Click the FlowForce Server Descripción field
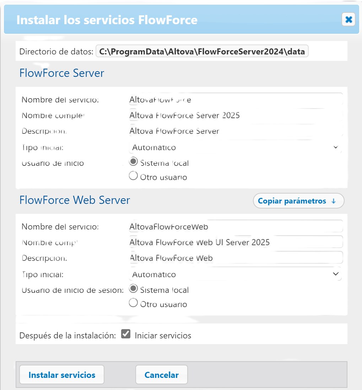362x390 pixels. 236,131
